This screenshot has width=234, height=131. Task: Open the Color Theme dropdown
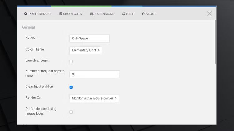85,50
